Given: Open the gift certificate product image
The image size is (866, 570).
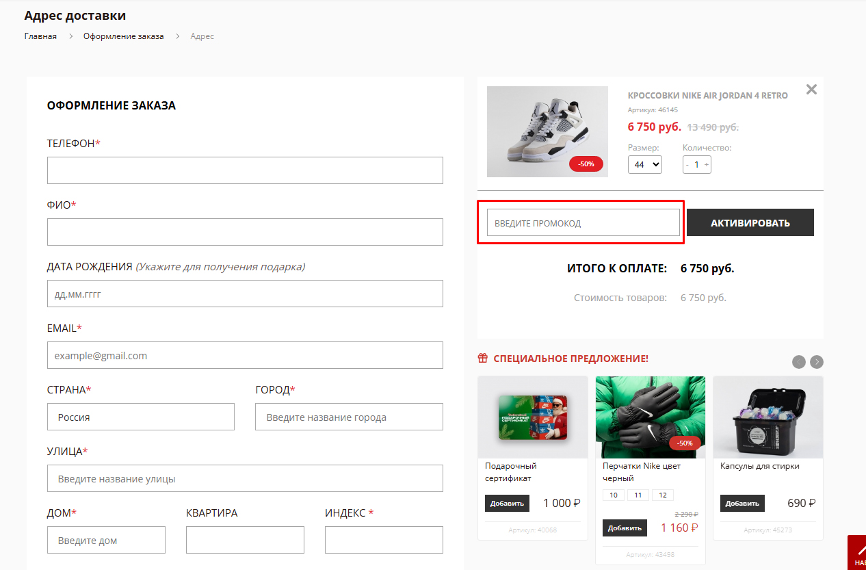Looking at the screenshot, I should (x=532, y=417).
